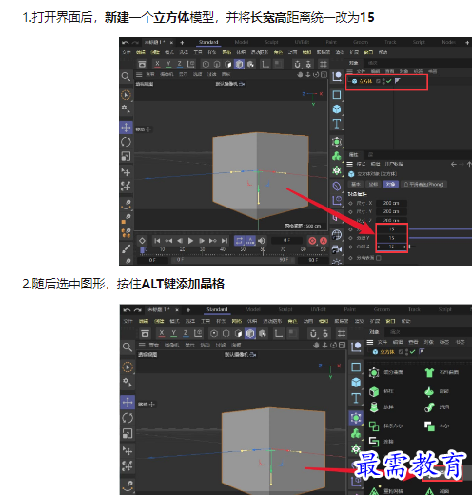Select the Move tool in step 2 image
The width and height of the screenshot is (472, 495).
(128, 402)
